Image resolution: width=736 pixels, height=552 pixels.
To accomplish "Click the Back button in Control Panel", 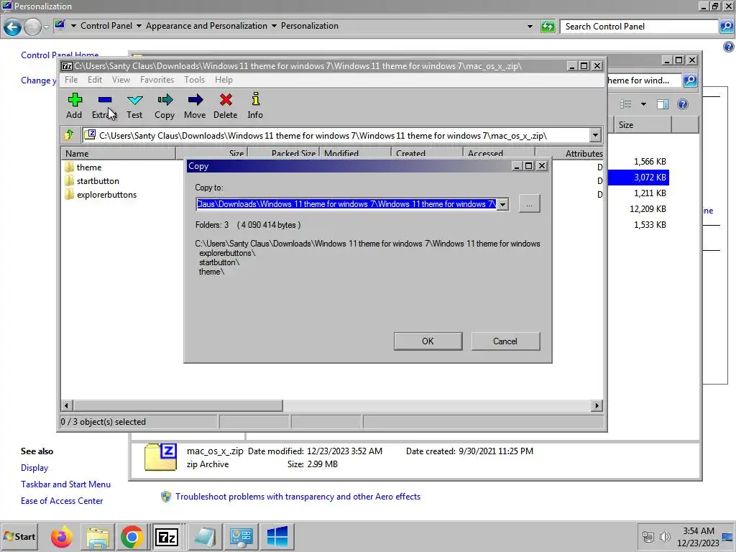I will click(13, 27).
